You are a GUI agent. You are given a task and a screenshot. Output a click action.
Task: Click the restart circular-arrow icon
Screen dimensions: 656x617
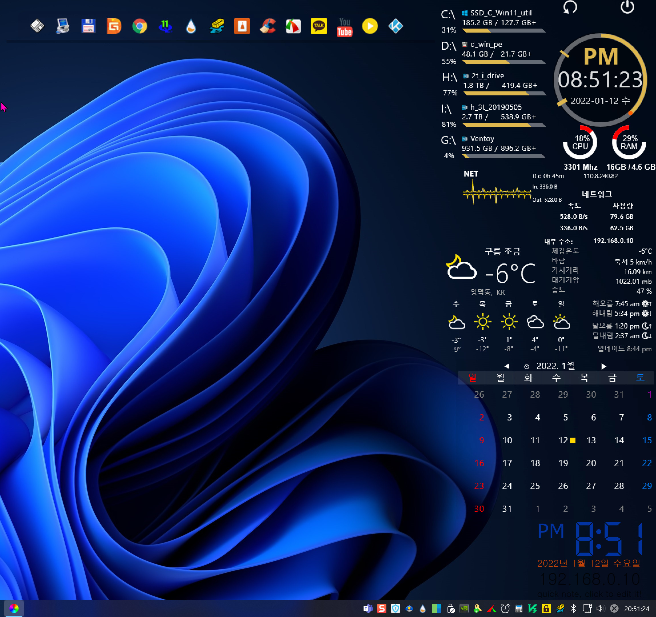(570, 7)
